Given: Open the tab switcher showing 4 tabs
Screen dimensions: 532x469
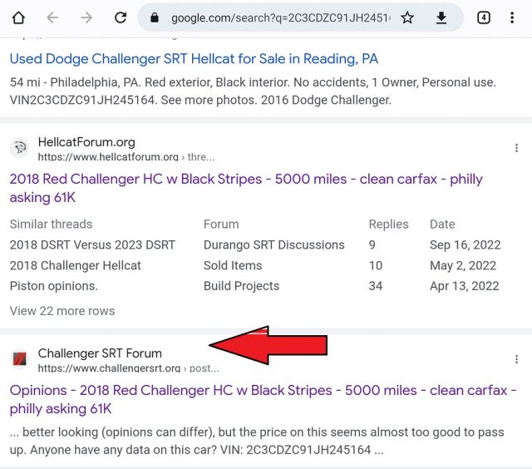Looking at the screenshot, I should pos(484,17).
